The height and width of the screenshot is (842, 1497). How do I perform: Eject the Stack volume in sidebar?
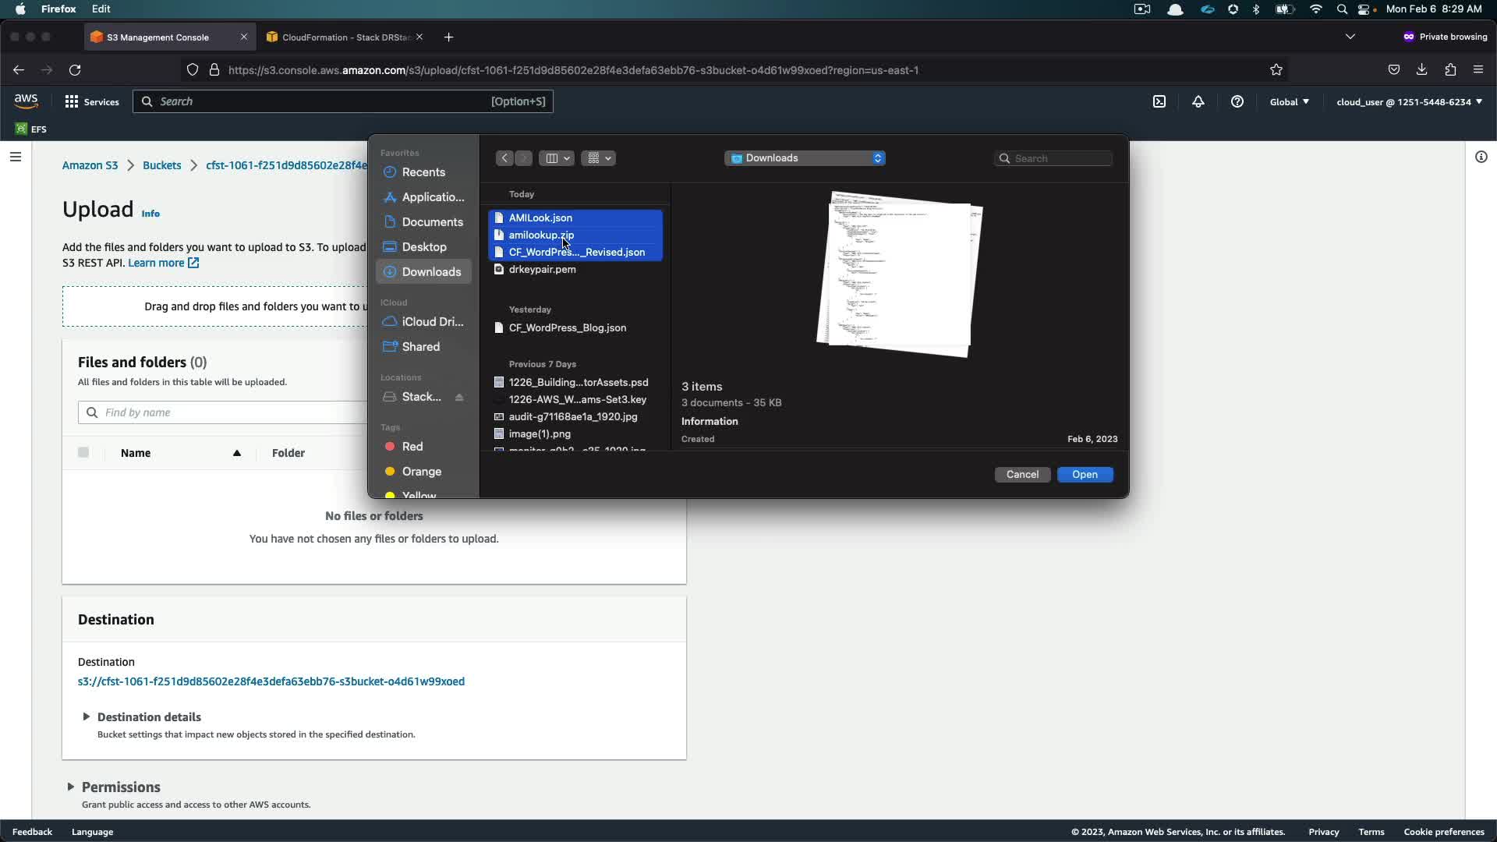tap(459, 398)
